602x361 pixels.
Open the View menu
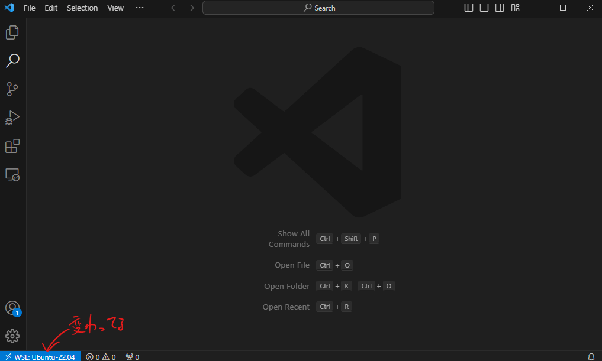pyautogui.click(x=115, y=8)
